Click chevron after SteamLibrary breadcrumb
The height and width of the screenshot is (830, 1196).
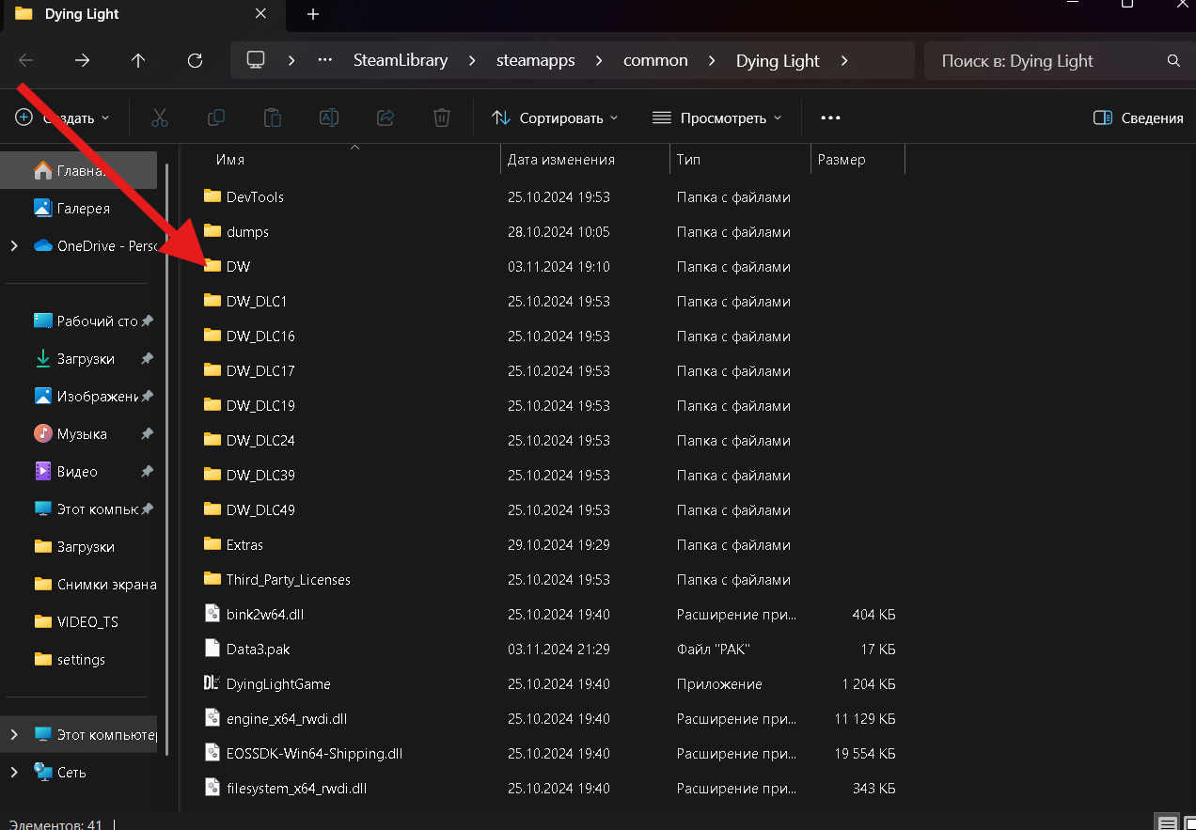(472, 60)
